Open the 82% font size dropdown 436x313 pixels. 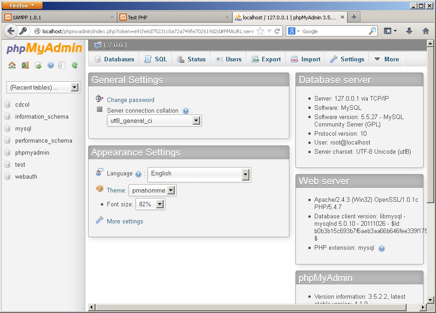coord(150,204)
